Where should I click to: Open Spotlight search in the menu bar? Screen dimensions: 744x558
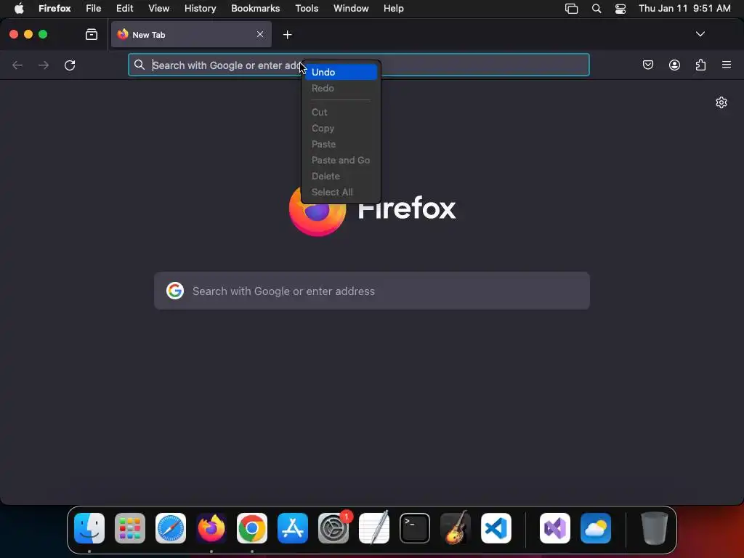[597, 9]
